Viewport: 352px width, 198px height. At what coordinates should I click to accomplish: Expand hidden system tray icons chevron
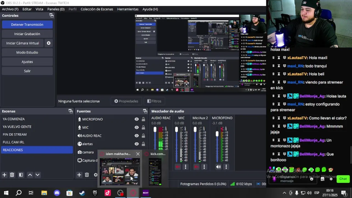click(284, 193)
